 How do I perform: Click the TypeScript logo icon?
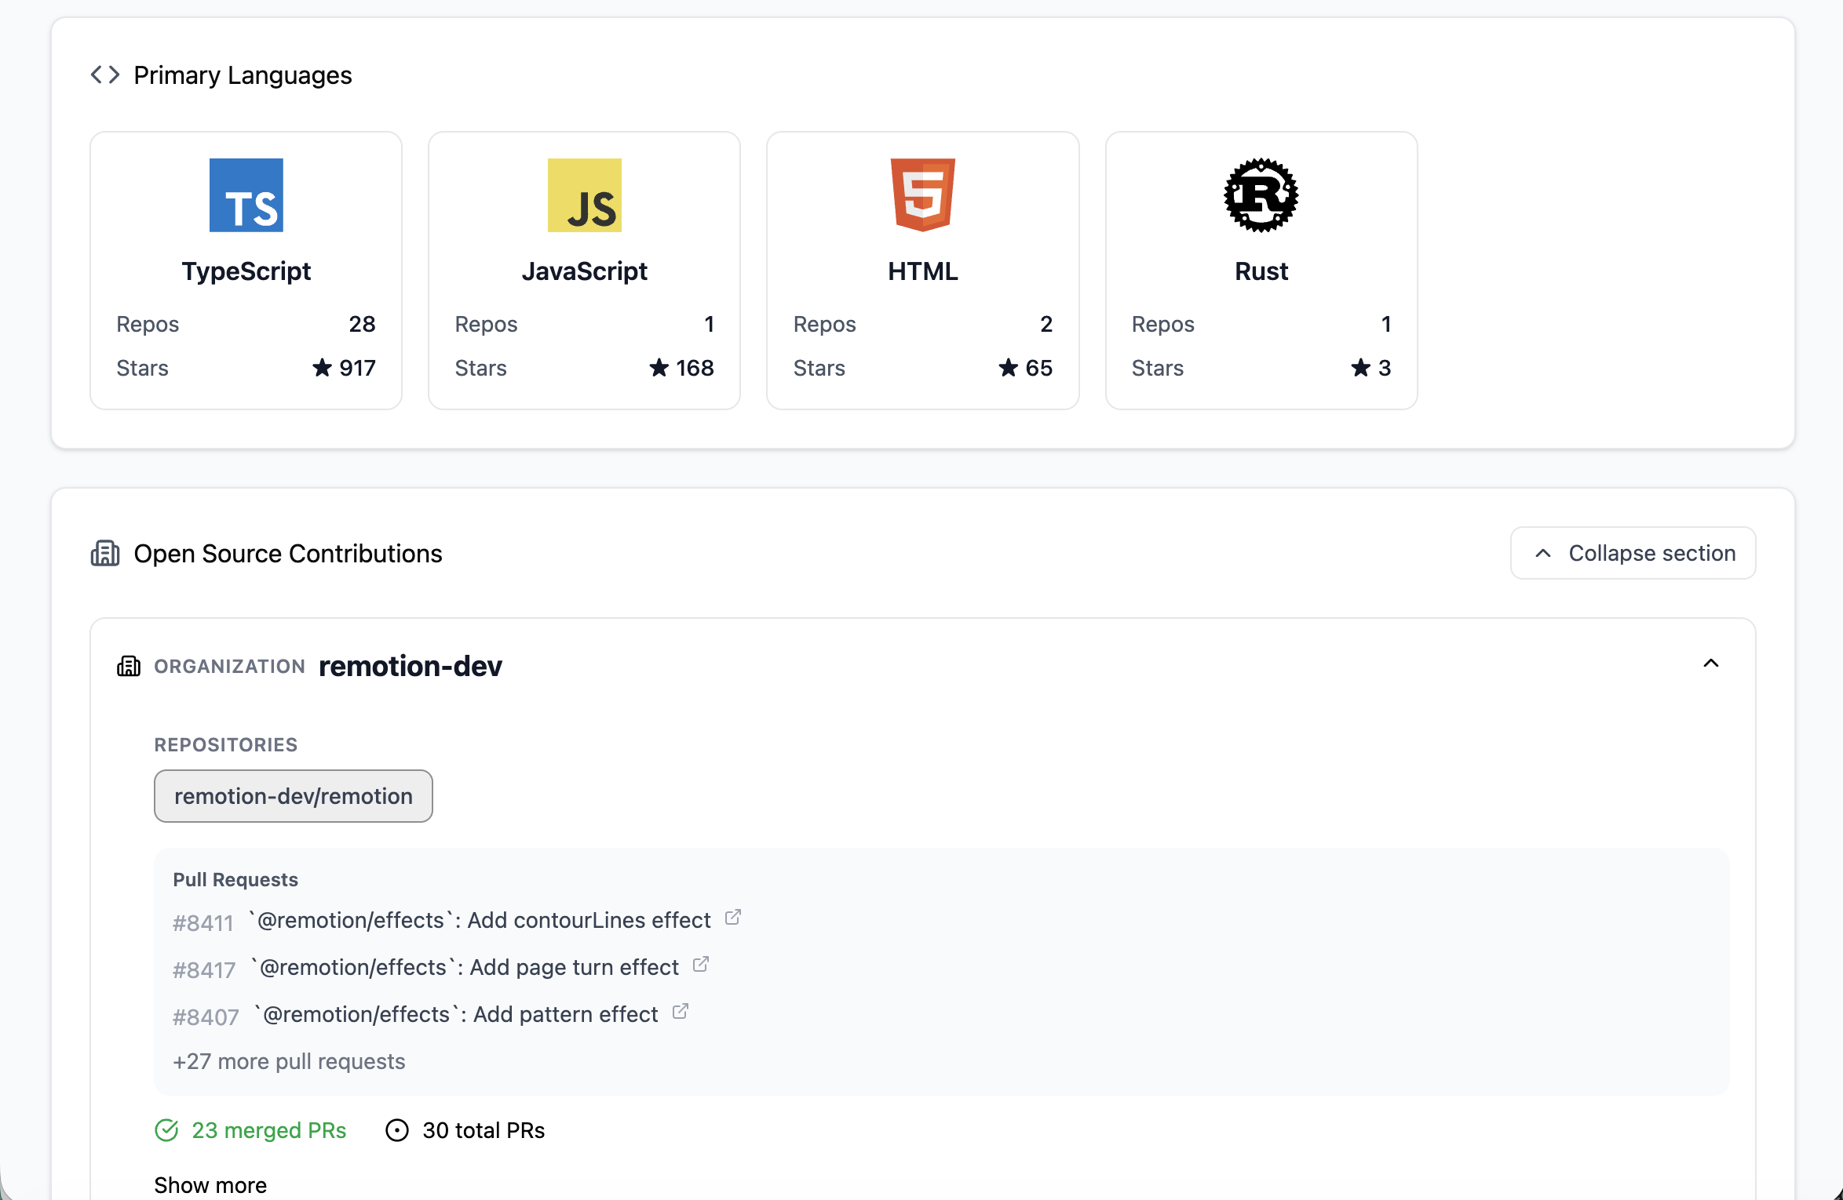click(x=246, y=195)
